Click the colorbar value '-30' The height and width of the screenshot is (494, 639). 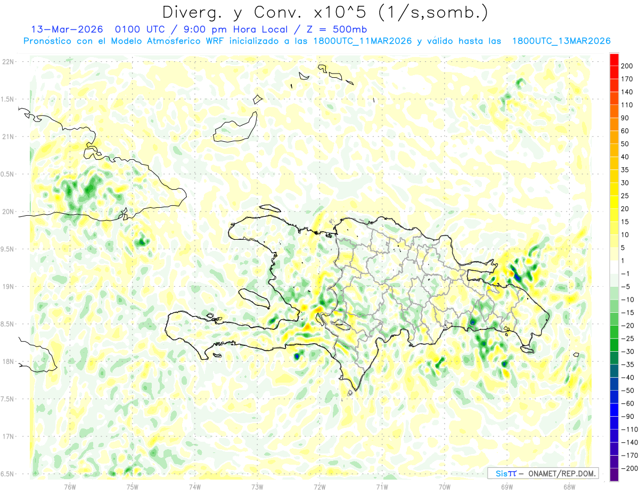[x=627, y=352]
